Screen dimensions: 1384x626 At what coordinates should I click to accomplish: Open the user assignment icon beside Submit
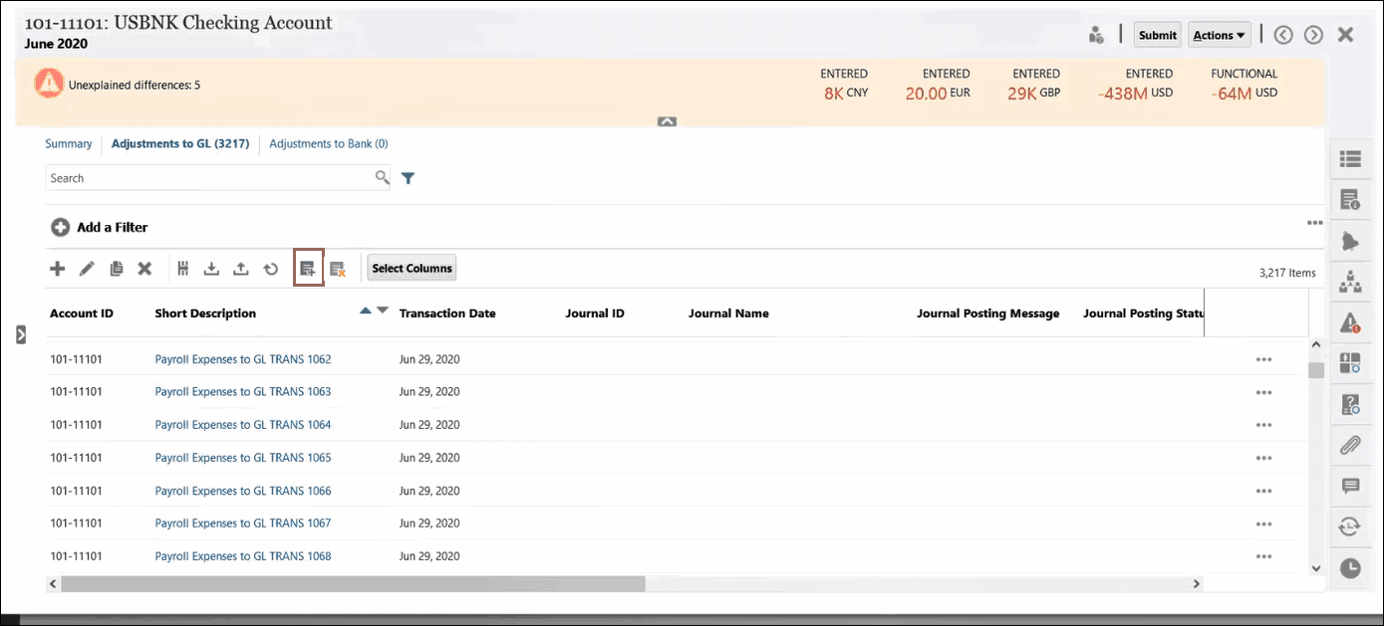point(1096,35)
